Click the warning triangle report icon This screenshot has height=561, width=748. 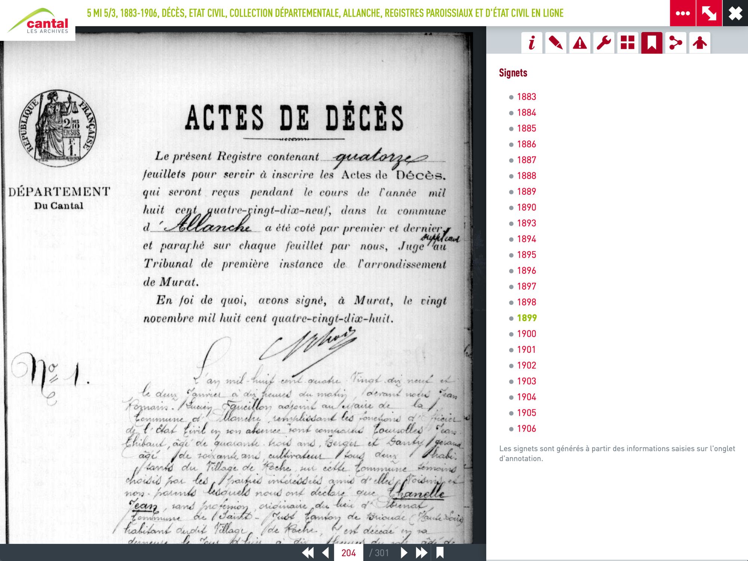pos(580,43)
